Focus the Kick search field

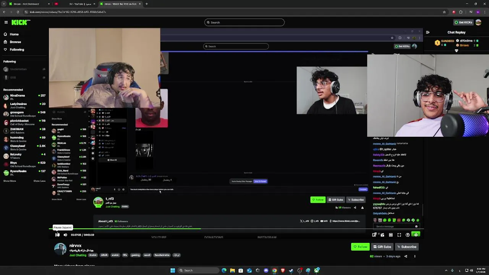tap(244, 23)
